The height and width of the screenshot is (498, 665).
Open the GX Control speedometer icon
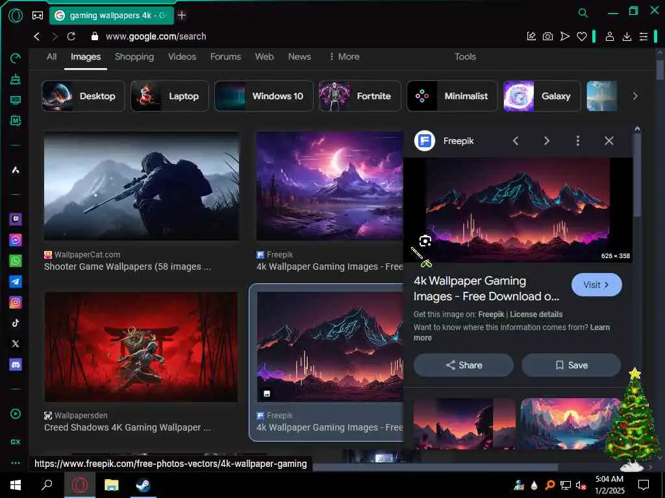coord(16,58)
